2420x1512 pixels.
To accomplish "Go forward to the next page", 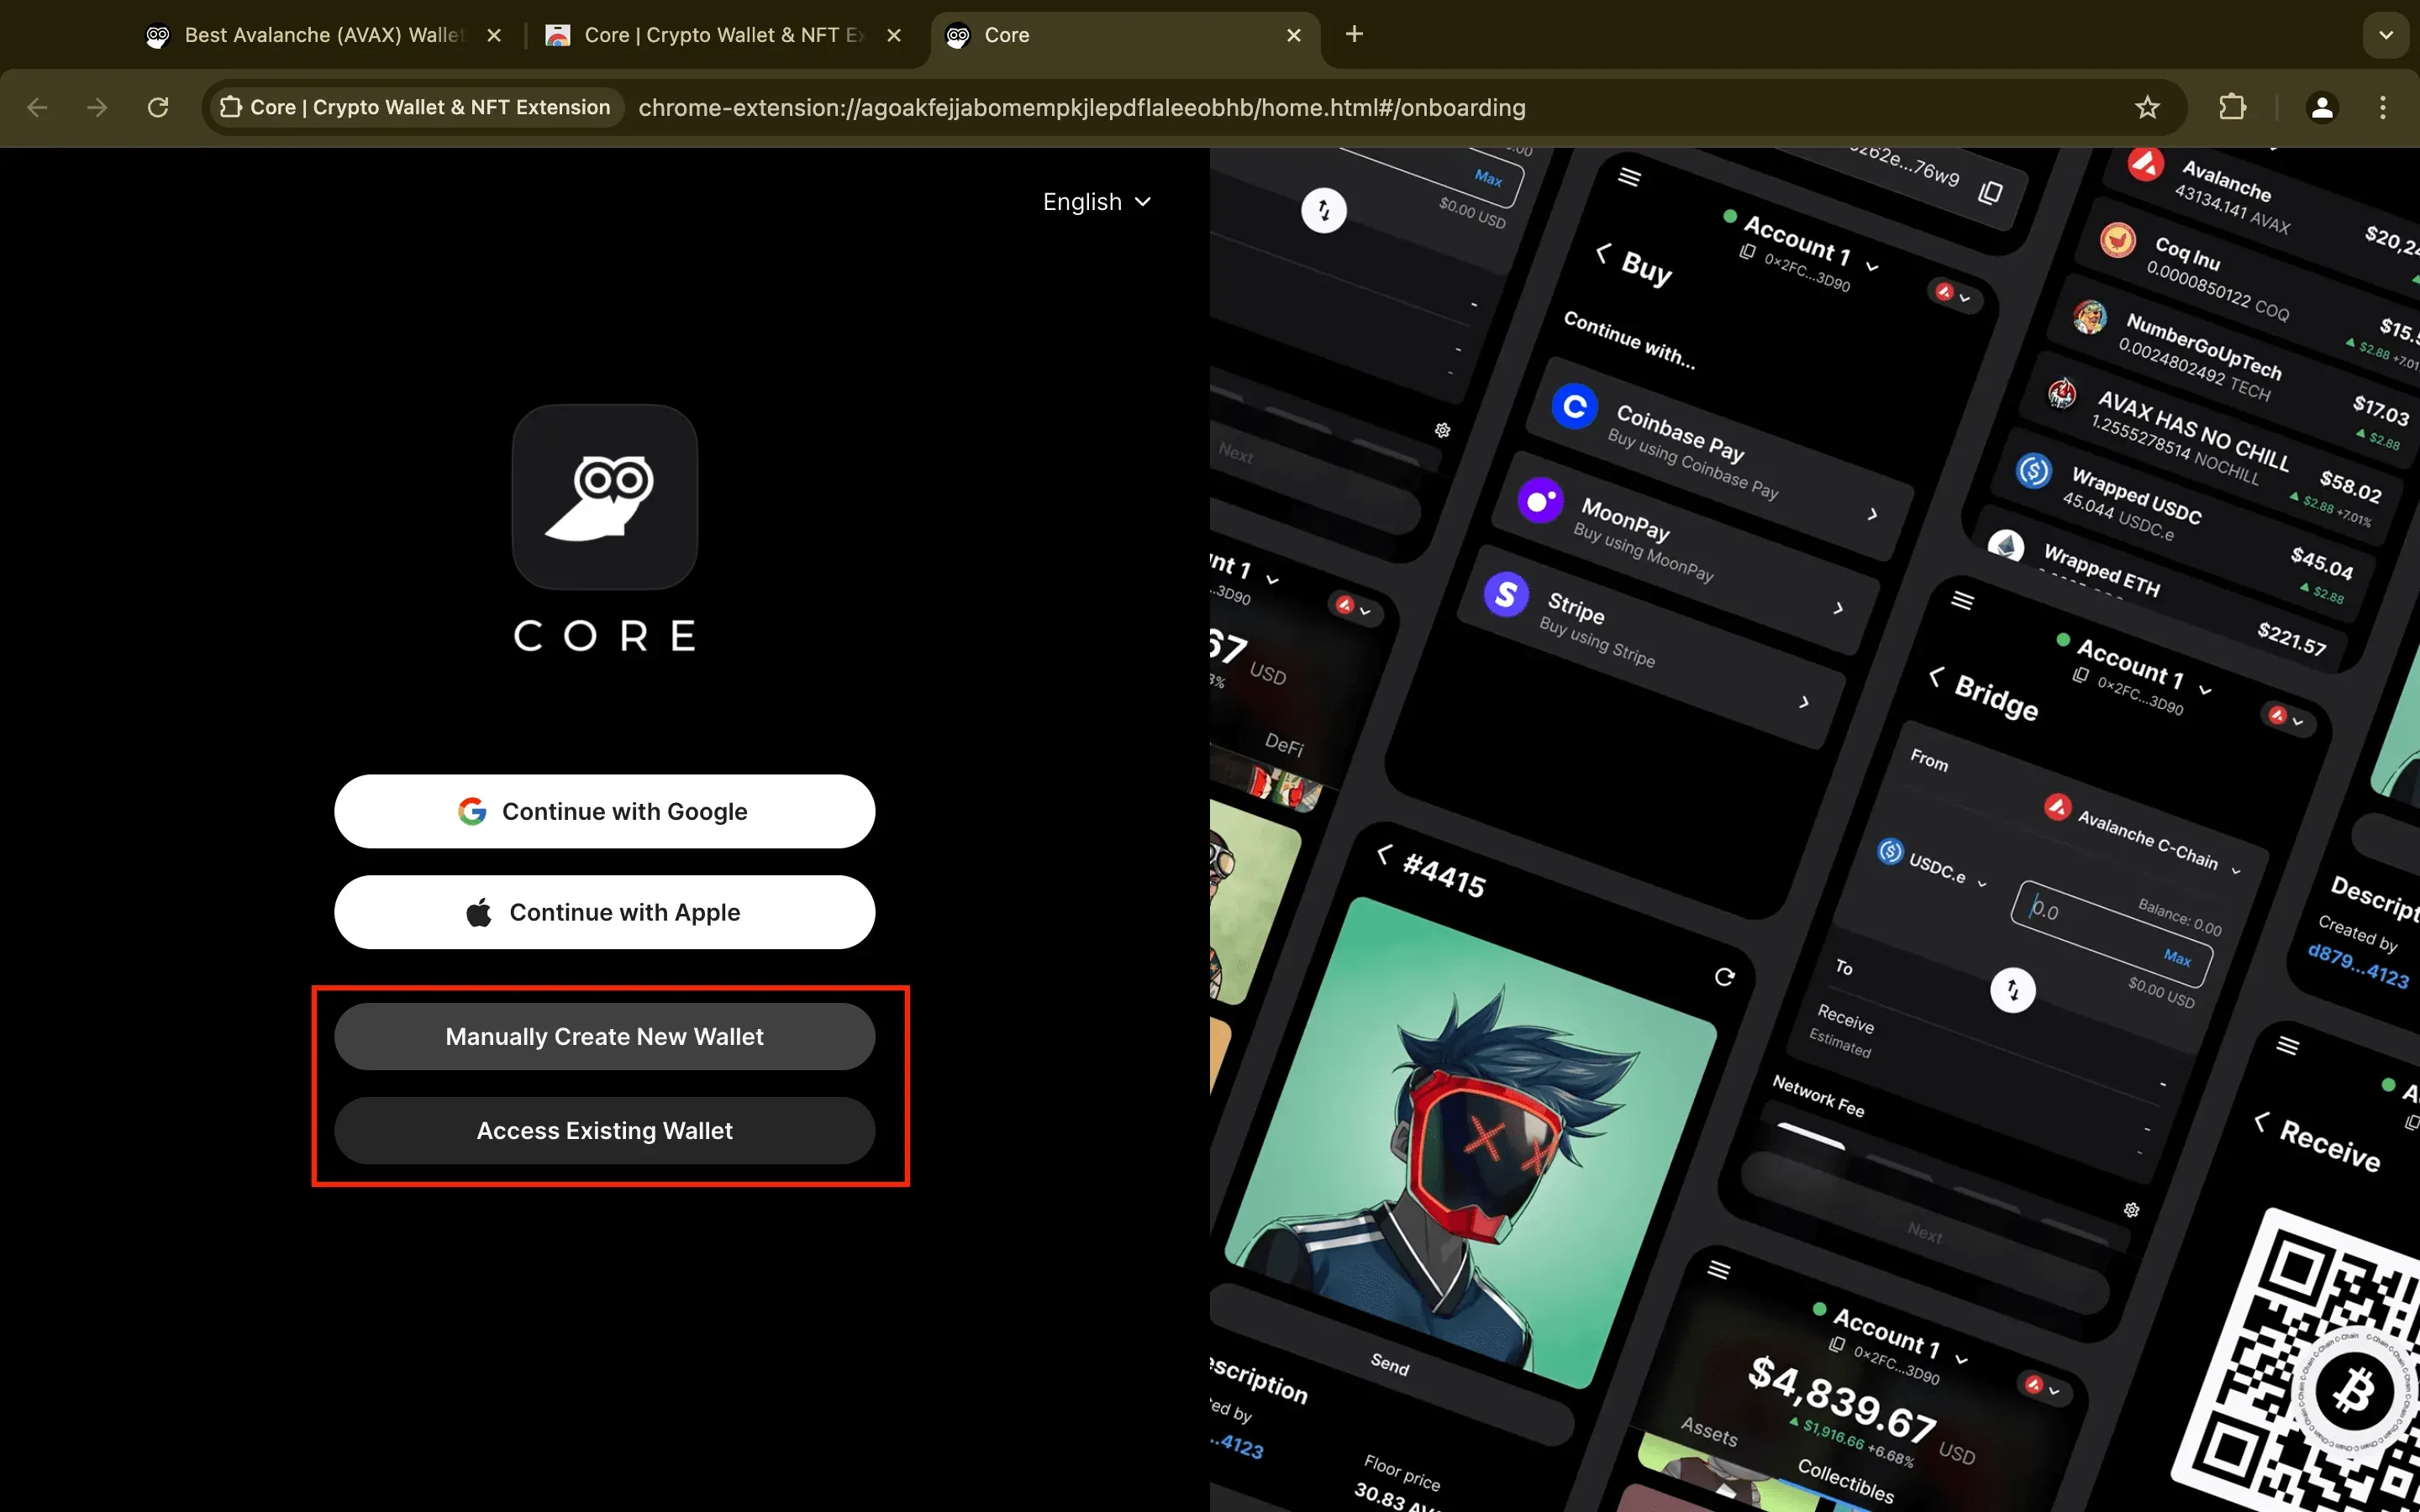I will 97,107.
